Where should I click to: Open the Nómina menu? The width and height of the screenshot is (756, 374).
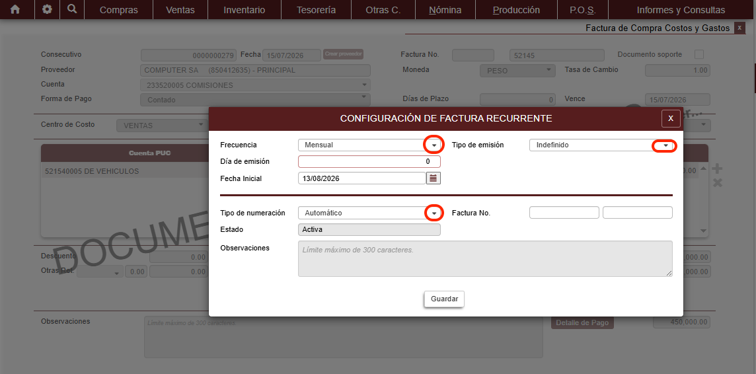445,10
